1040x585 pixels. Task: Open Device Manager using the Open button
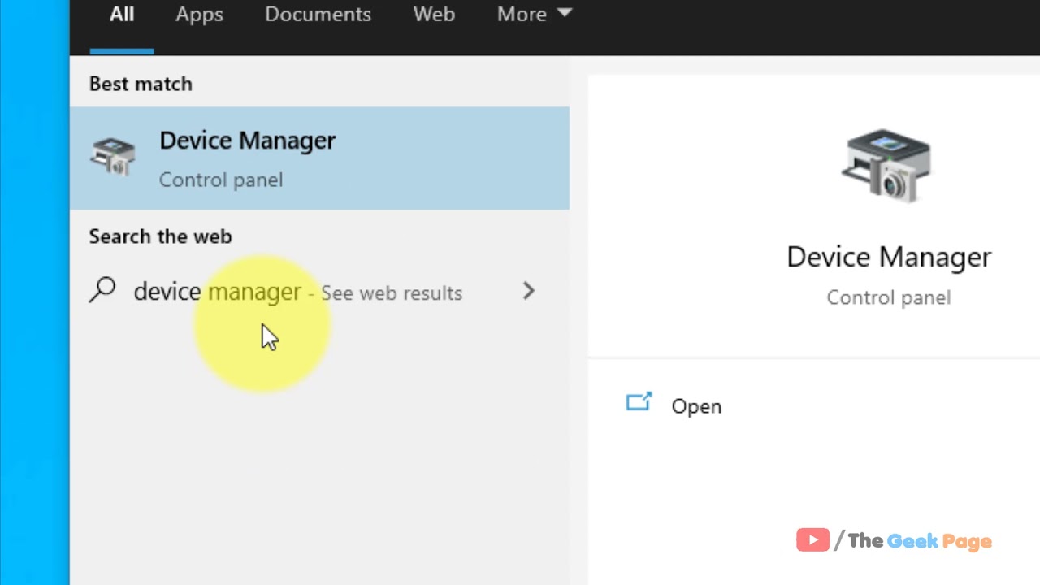pos(696,406)
